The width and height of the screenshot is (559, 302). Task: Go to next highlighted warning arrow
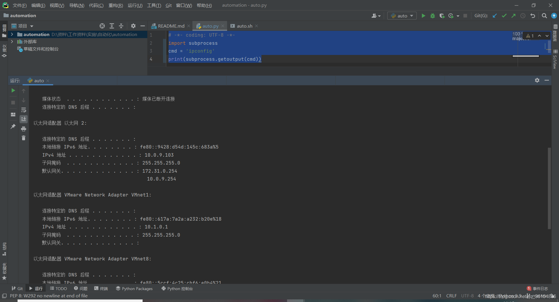(x=547, y=36)
